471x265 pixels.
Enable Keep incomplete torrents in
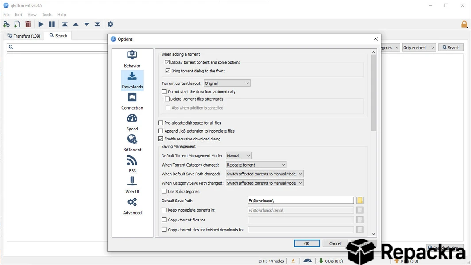coord(164,210)
